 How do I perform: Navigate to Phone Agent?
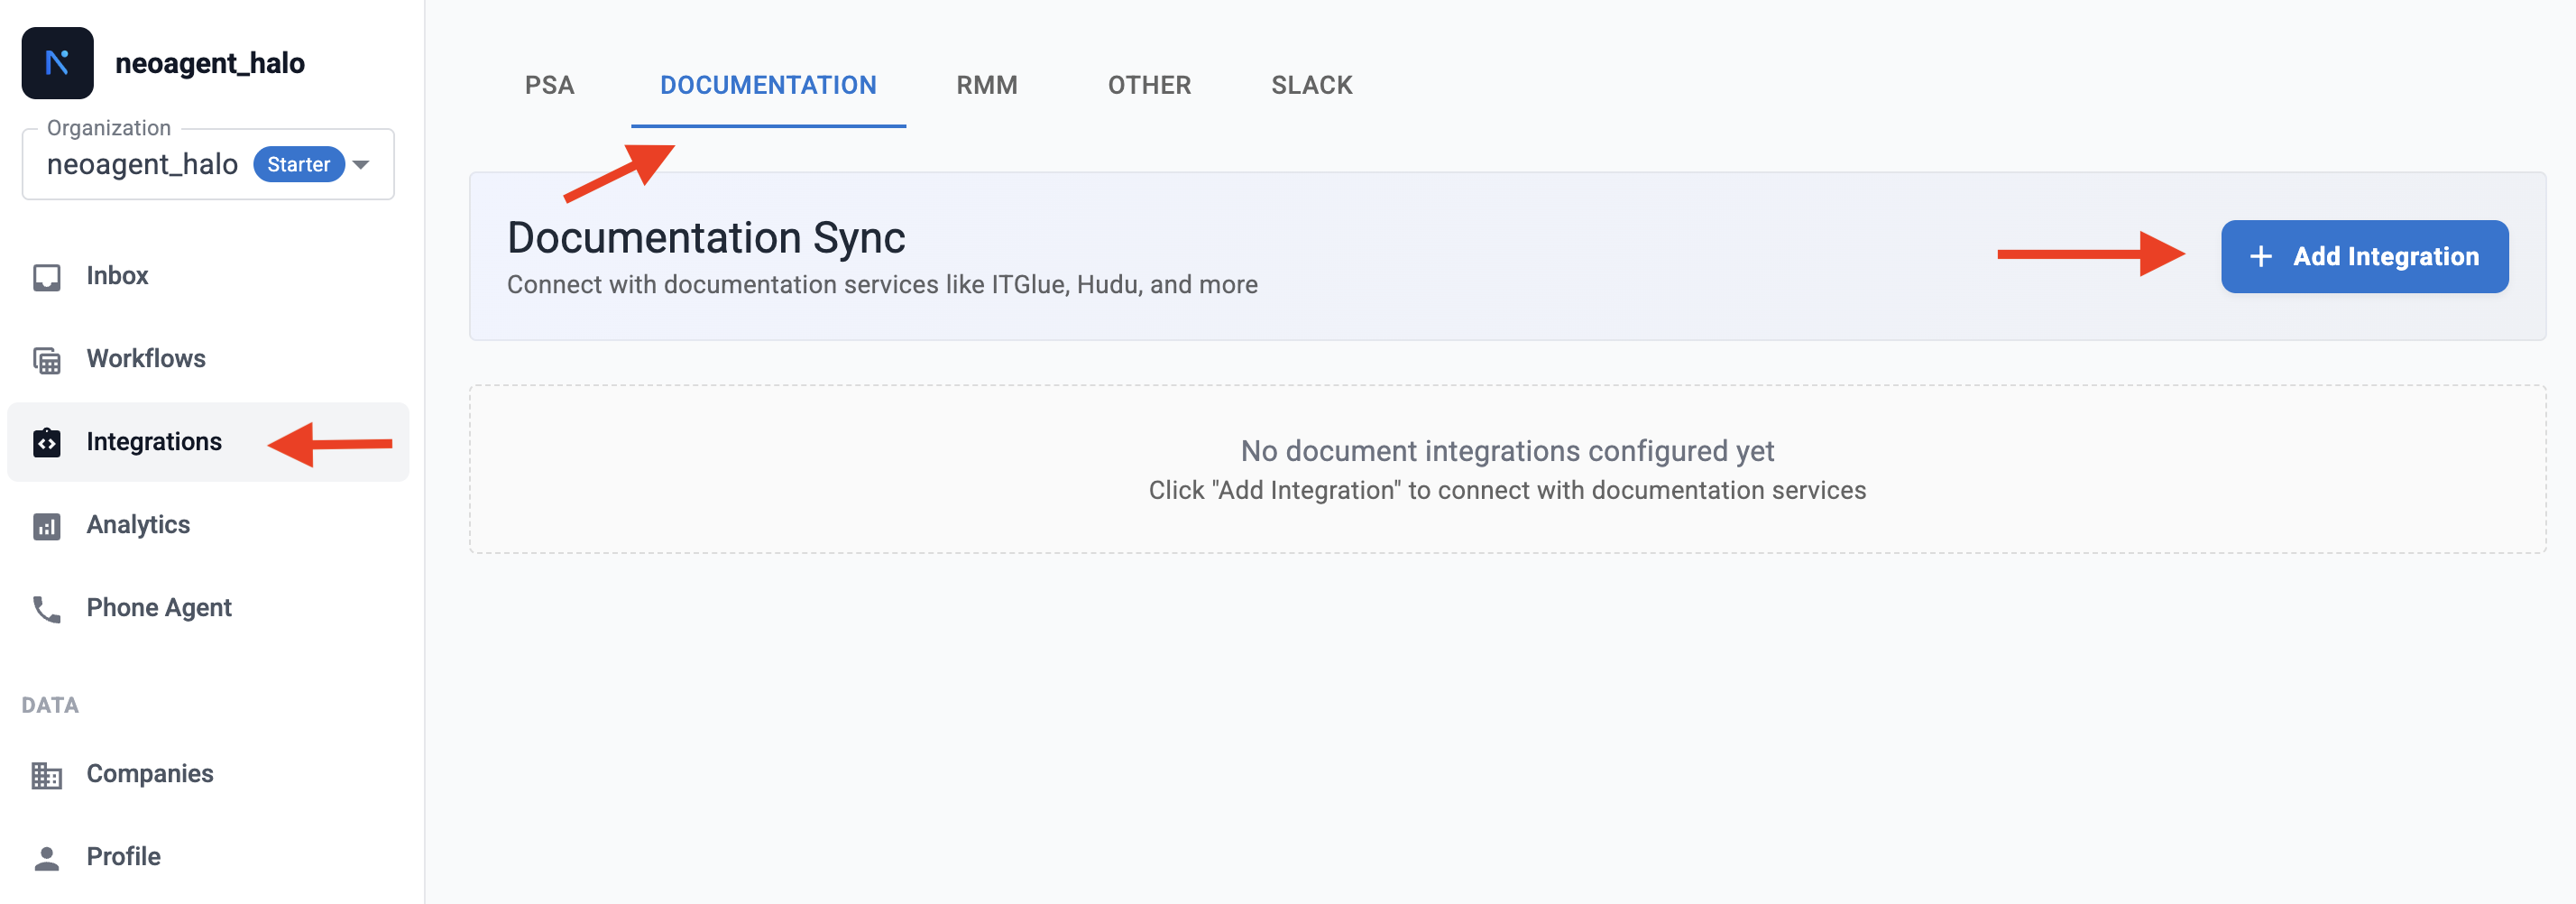coord(158,607)
